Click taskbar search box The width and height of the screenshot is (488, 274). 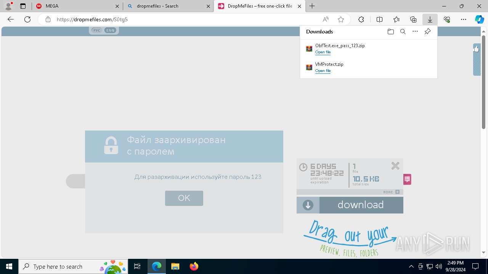pos(73,266)
